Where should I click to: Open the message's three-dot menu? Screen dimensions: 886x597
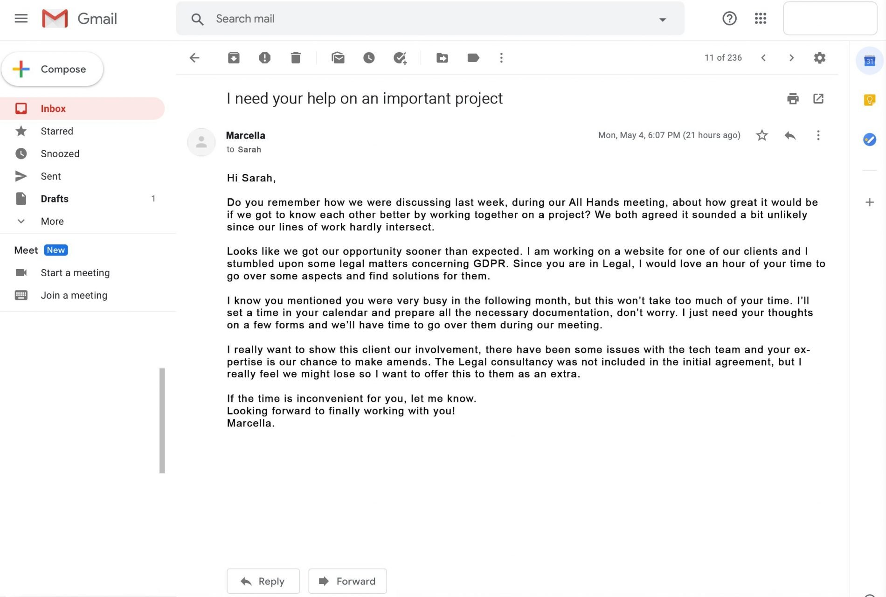pos(818,135)
